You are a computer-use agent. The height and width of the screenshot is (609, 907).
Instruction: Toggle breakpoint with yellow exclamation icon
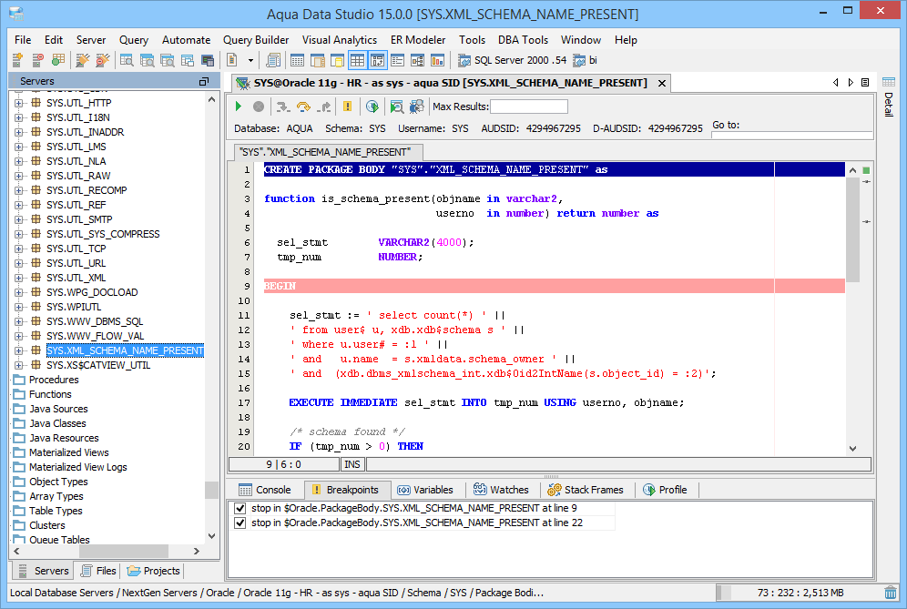click(347, 107)
